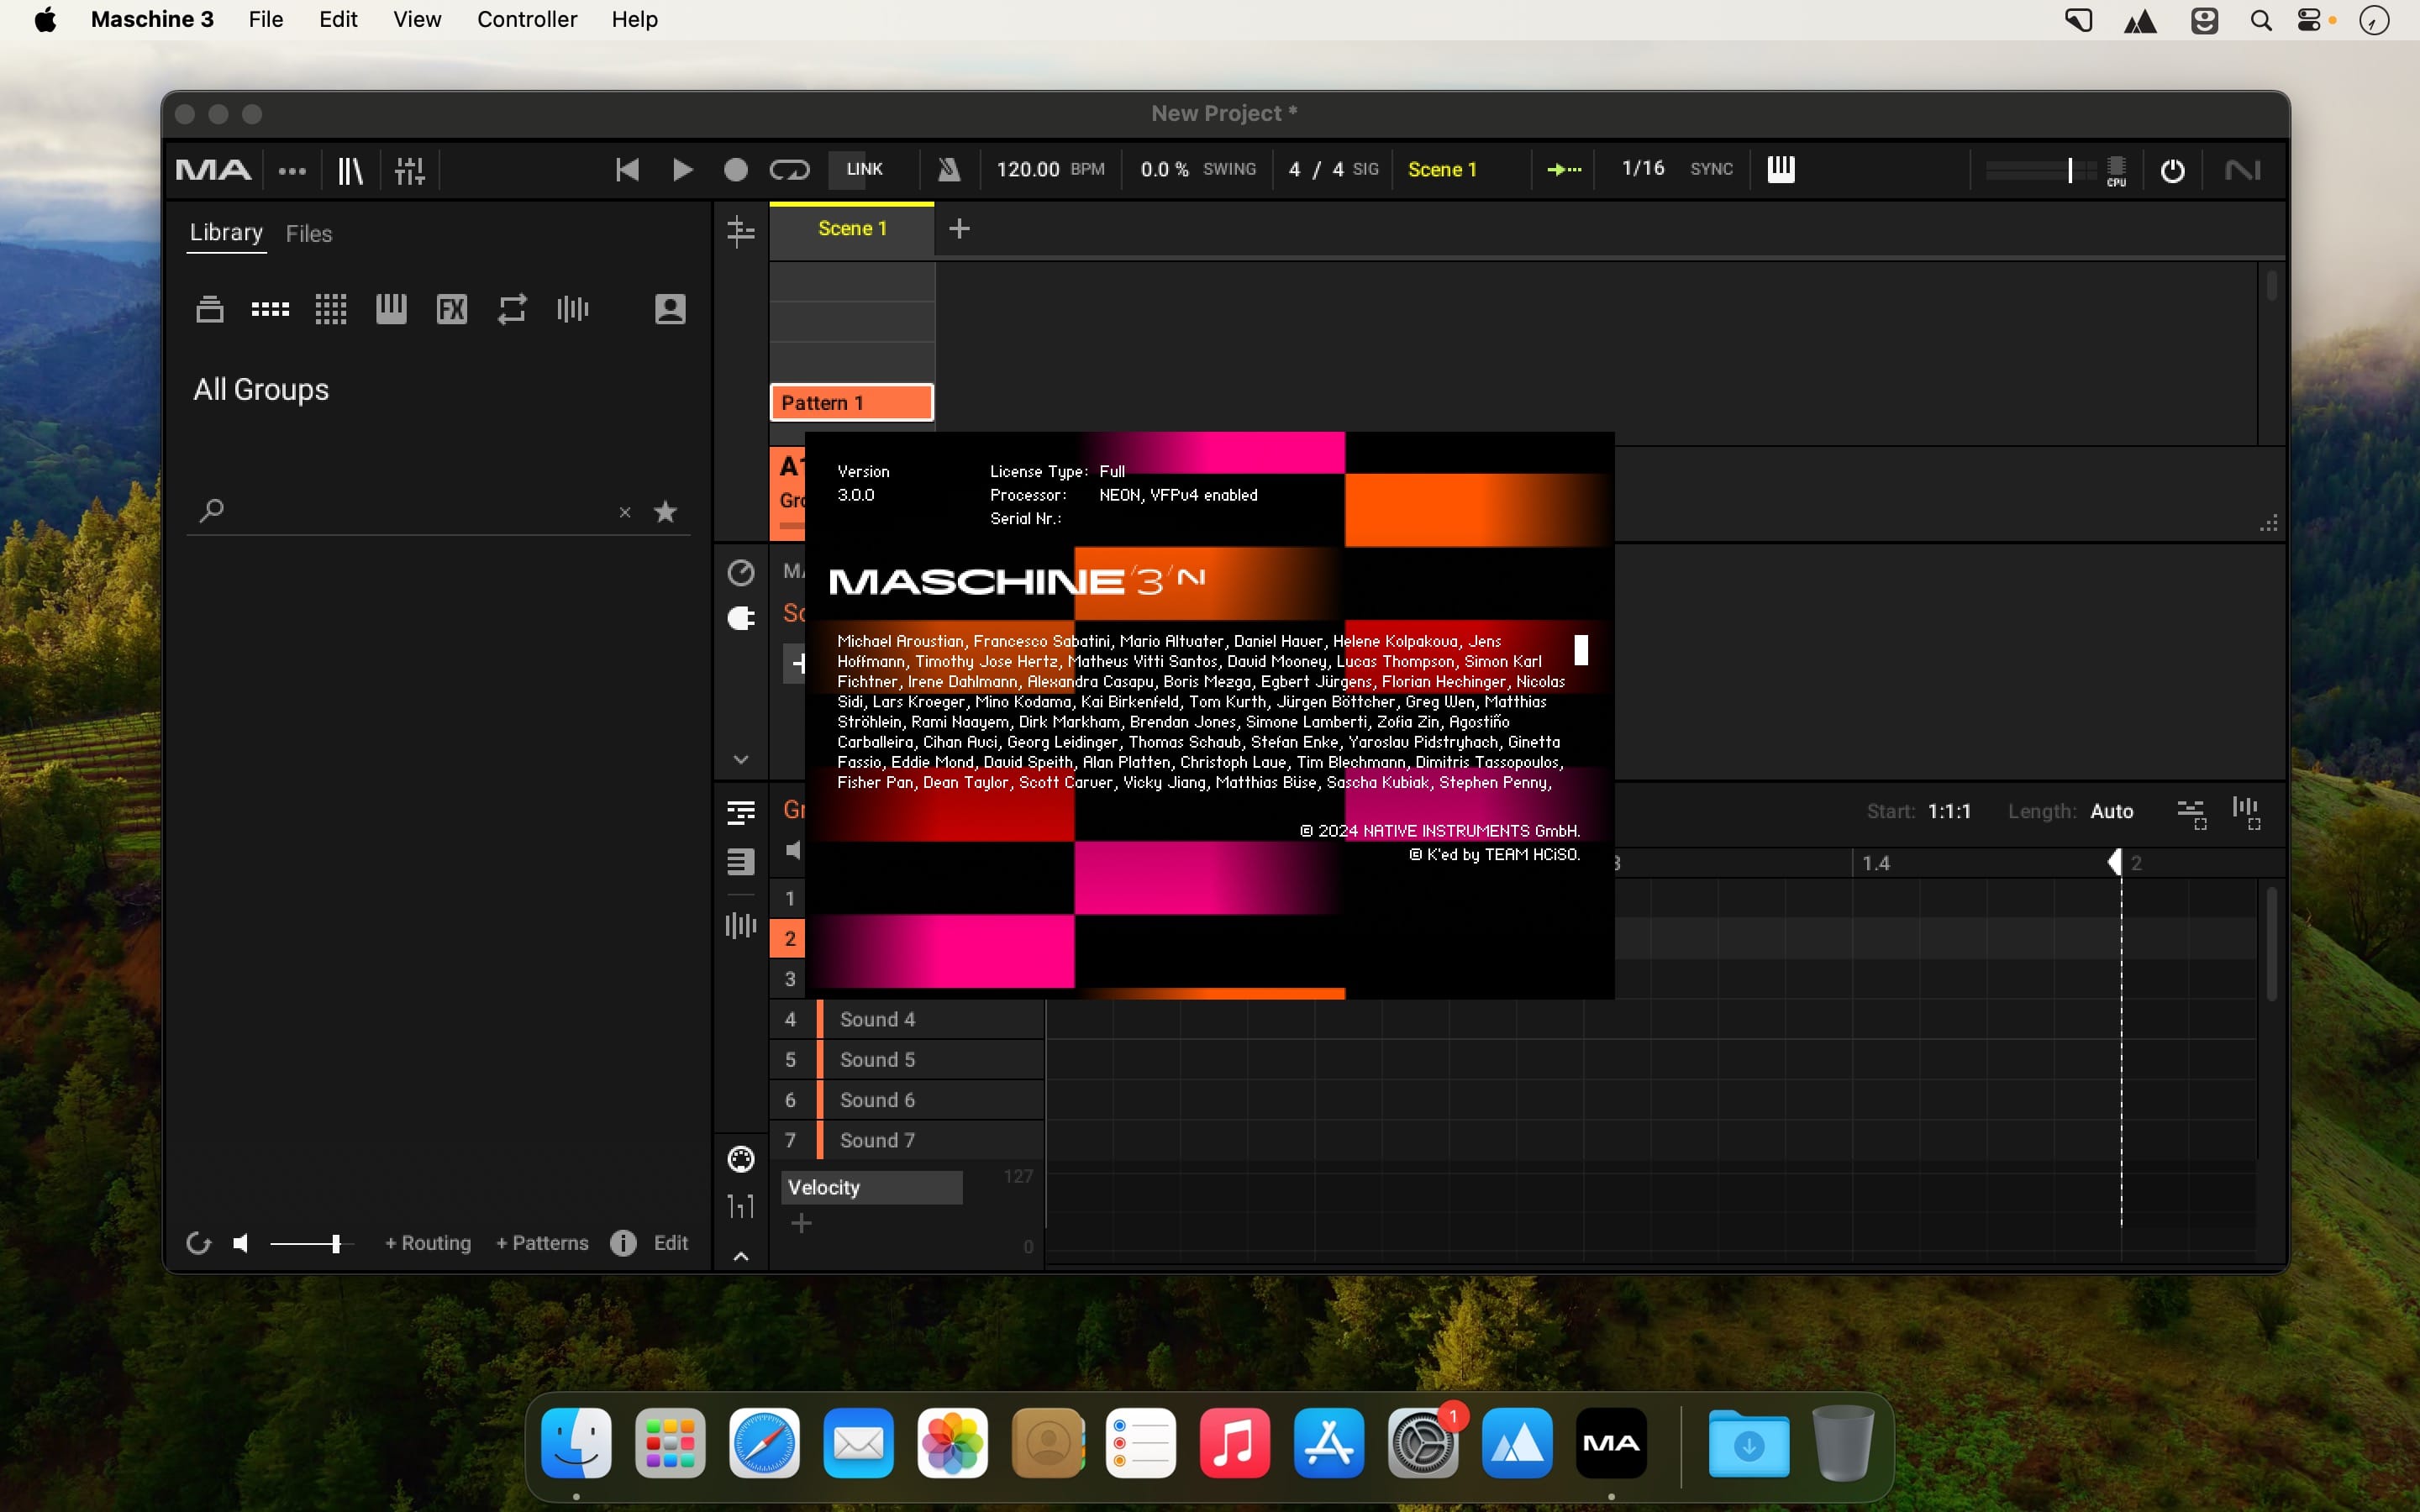Image resolution: width=2420 pixels, height=1512 pixels.
Task: Select the Groups browser type icon
Action: pos(270,309)
